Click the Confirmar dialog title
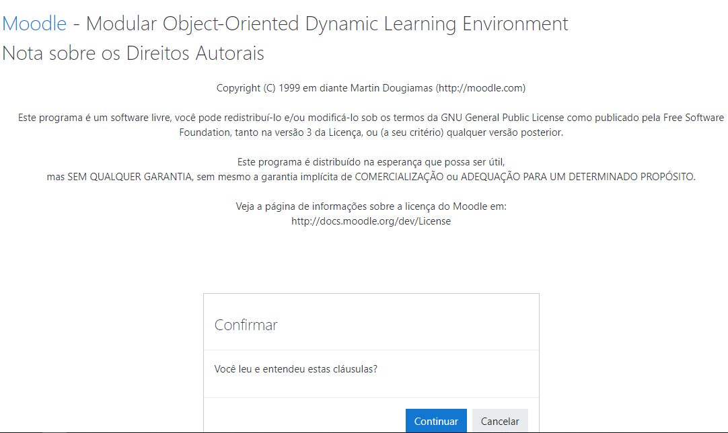Viewport: 728px width, 433px height. [246, 325]
